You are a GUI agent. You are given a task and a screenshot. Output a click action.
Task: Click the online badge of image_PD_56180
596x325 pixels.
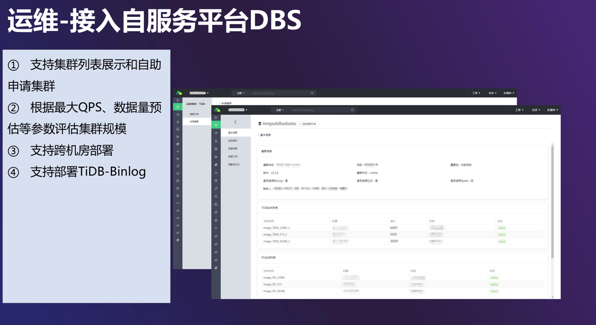494,291
